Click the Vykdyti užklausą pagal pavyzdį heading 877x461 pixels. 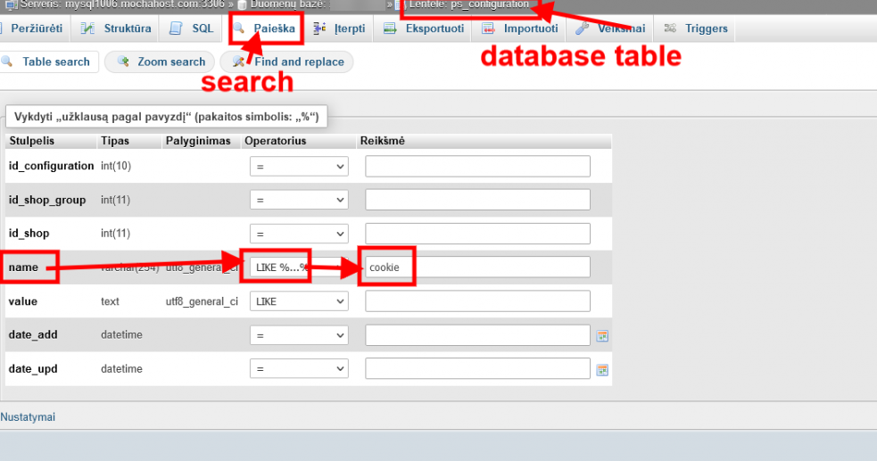pos(166,117)
